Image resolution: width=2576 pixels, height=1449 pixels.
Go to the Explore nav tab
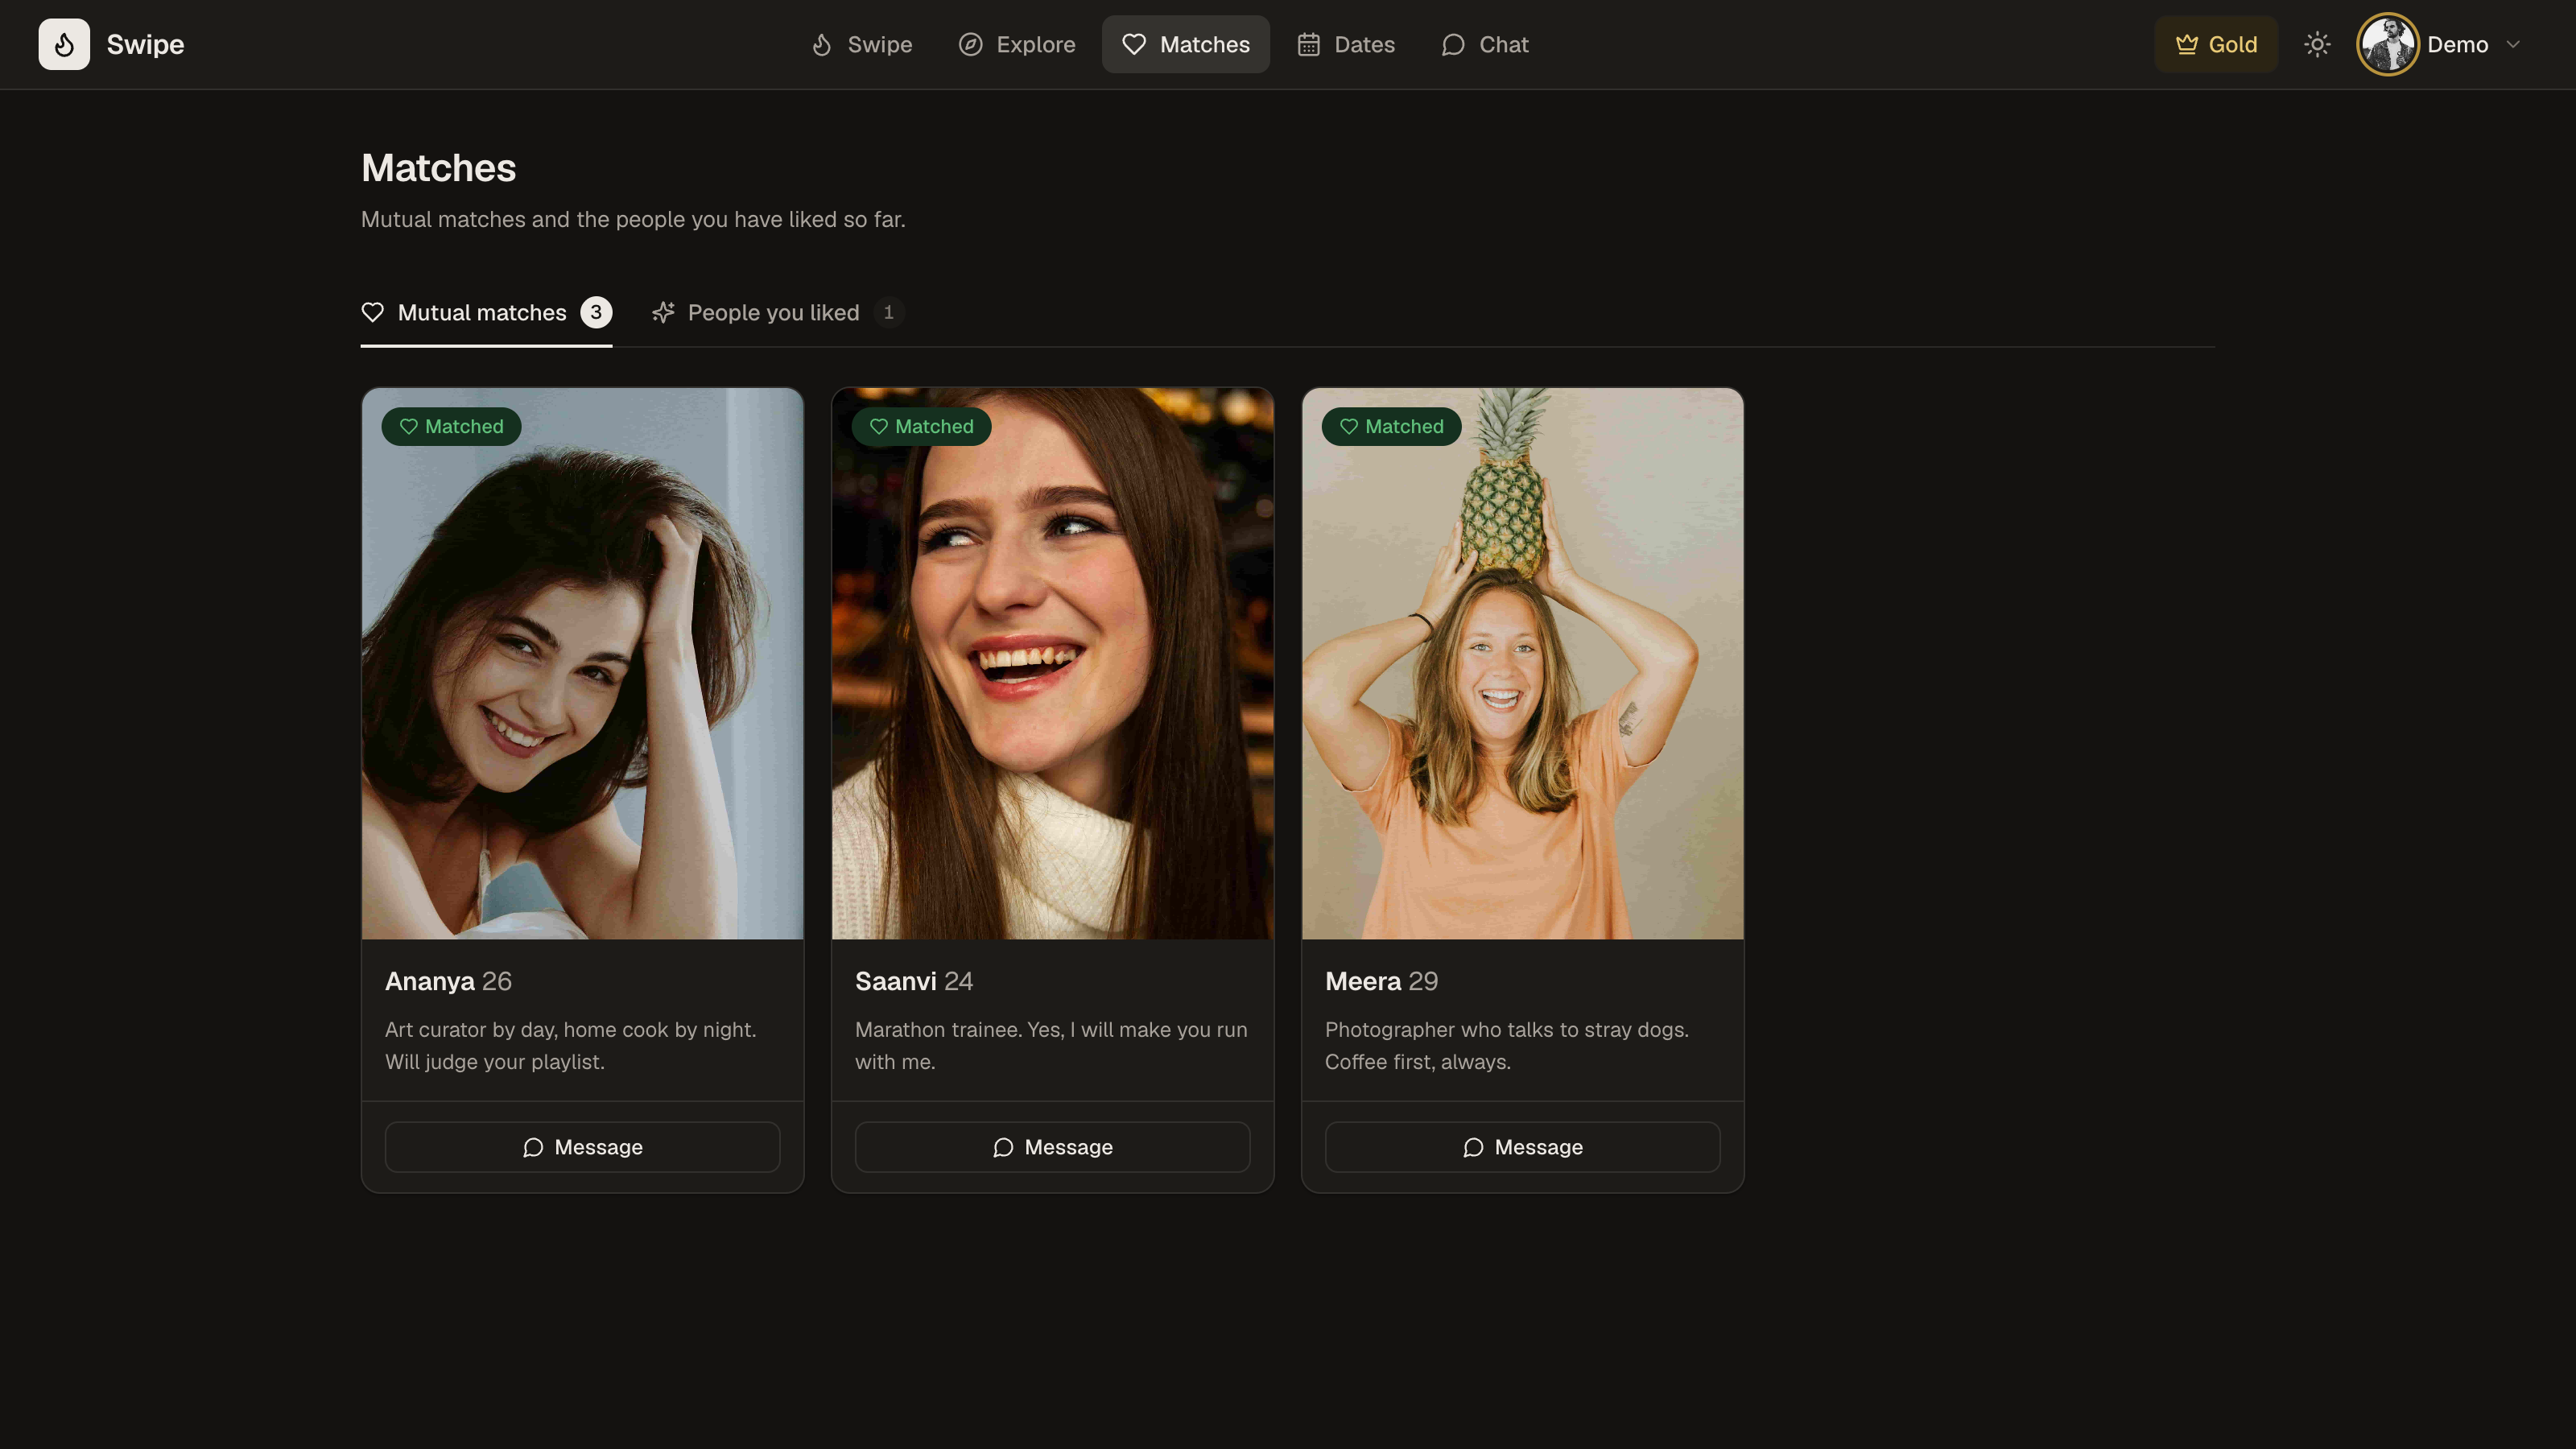click(1017, 44)
